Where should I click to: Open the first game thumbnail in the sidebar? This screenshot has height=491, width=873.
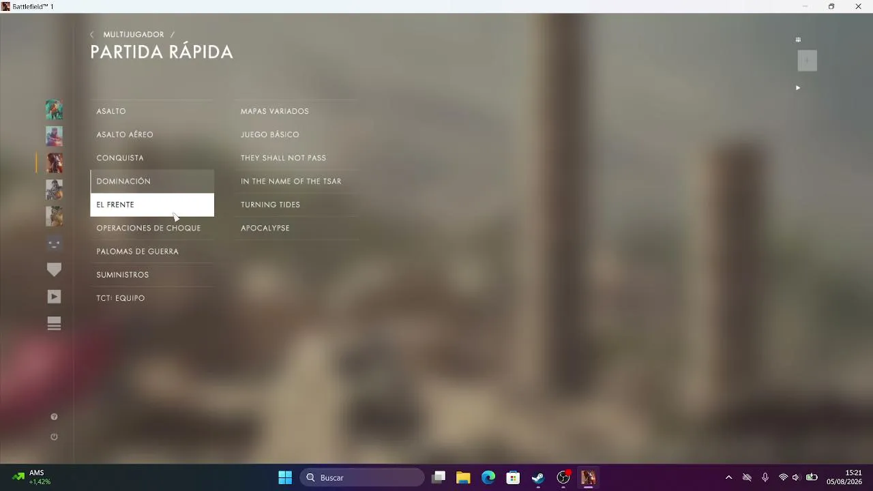tap(54, 109)
